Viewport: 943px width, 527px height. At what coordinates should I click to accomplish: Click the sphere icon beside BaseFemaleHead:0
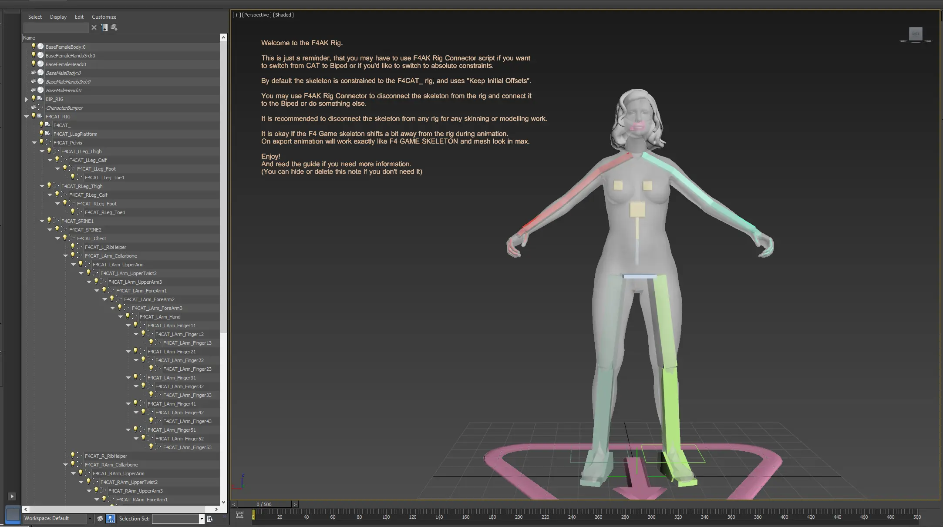coord(40,64)
